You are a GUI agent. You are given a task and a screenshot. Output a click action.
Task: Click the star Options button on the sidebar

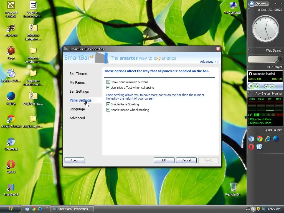pyautogui.click(x=259, y=3)
